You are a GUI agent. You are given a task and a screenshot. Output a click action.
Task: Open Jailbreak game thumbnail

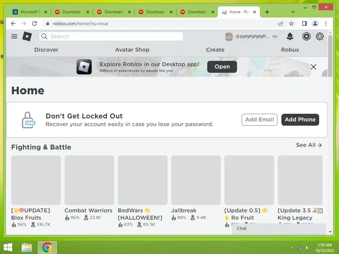[196, 180]
